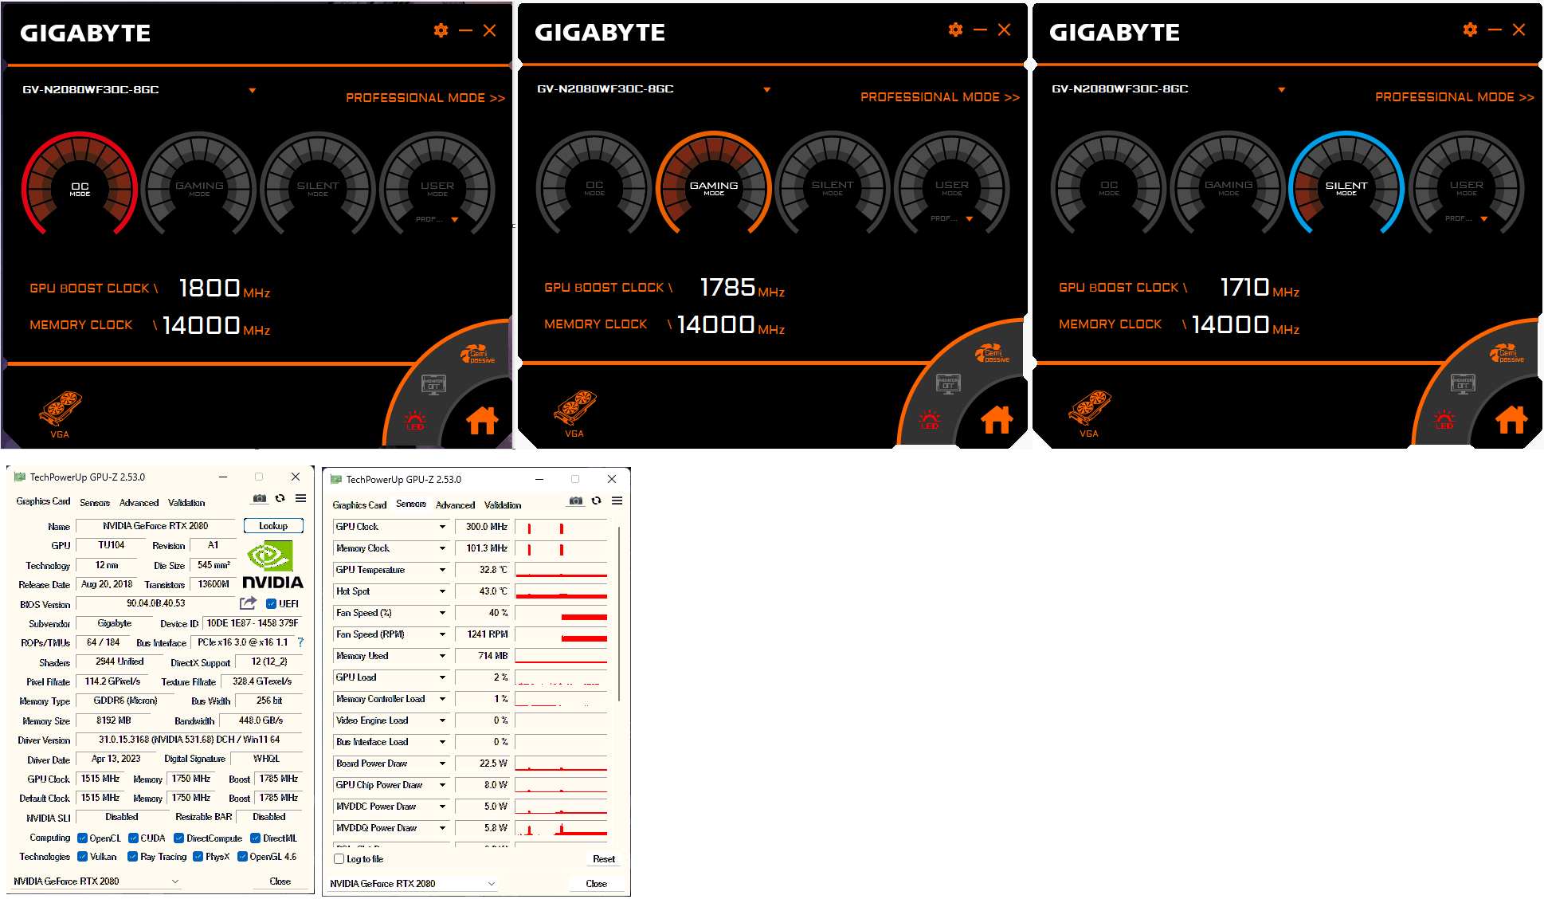Screen dimensions: 1544x899
Task: Click the question mark next to Bus Interface
Action: pyautogui.click(x=300, y=642)
